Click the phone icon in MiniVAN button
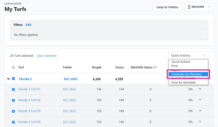218x127 pixels. click(x=189, y=7)
